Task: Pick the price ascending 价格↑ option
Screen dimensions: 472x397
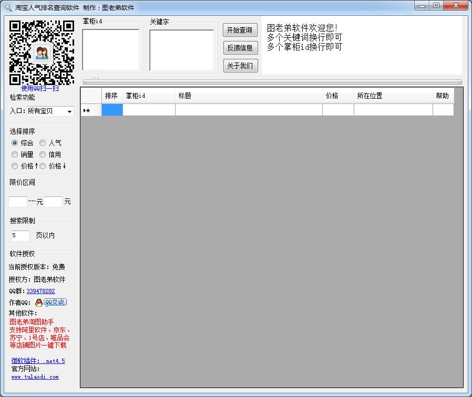Action: 15,166
